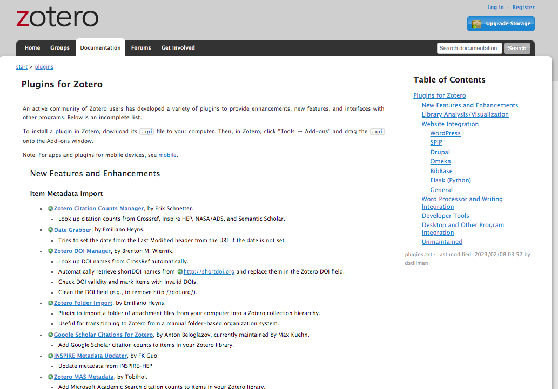Click globe icon beside shortdoi.org link

pos(180,272)
